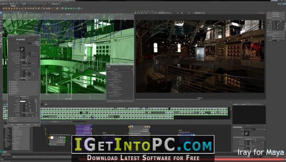Image resolution: width=286 pixels, height=162 pixels.
Task: Click the material preview swatch in the lower-right property panel
Action: tap(247, 134)
